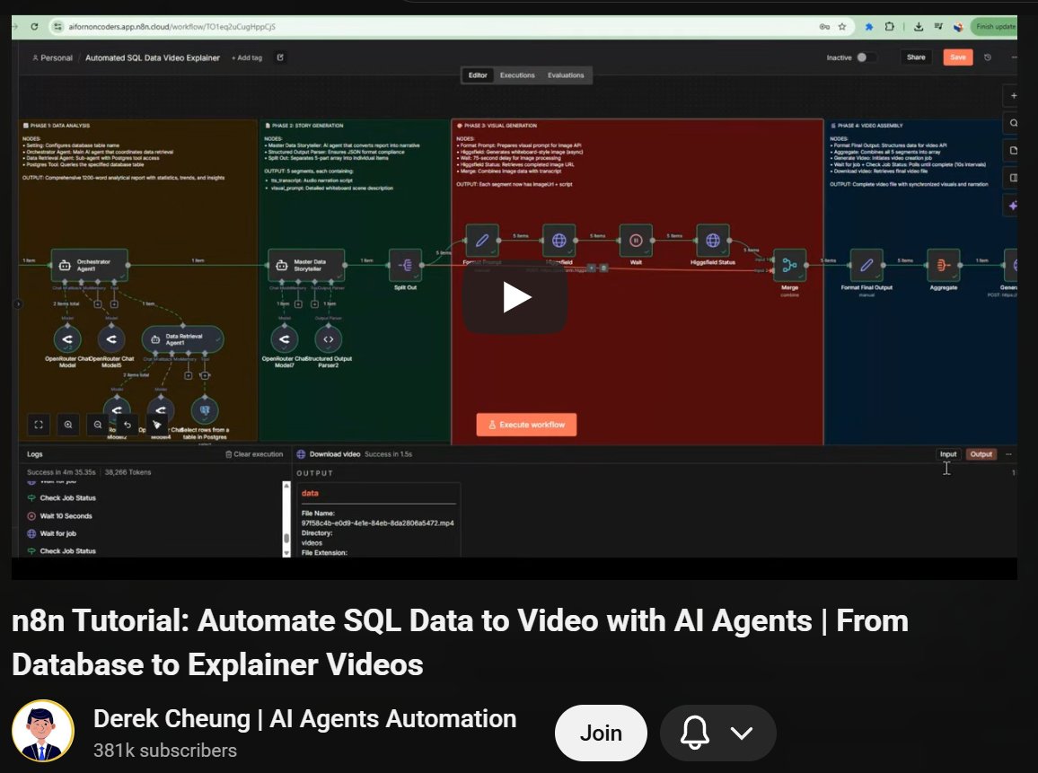1038x773 pixels.
Task: Click the undo-style reset zoom control
Action: [x=128, y=425]
